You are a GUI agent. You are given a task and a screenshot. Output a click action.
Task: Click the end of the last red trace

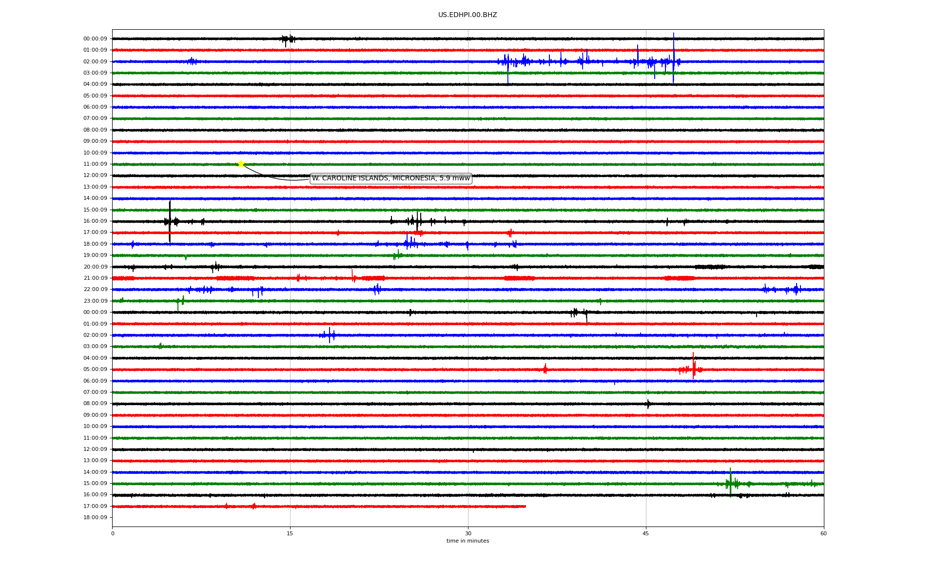pos(525,507)
